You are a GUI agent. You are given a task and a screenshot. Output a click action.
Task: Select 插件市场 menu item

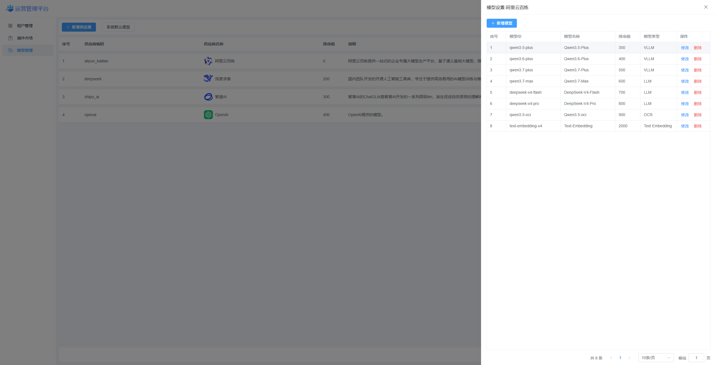point(28,38)
